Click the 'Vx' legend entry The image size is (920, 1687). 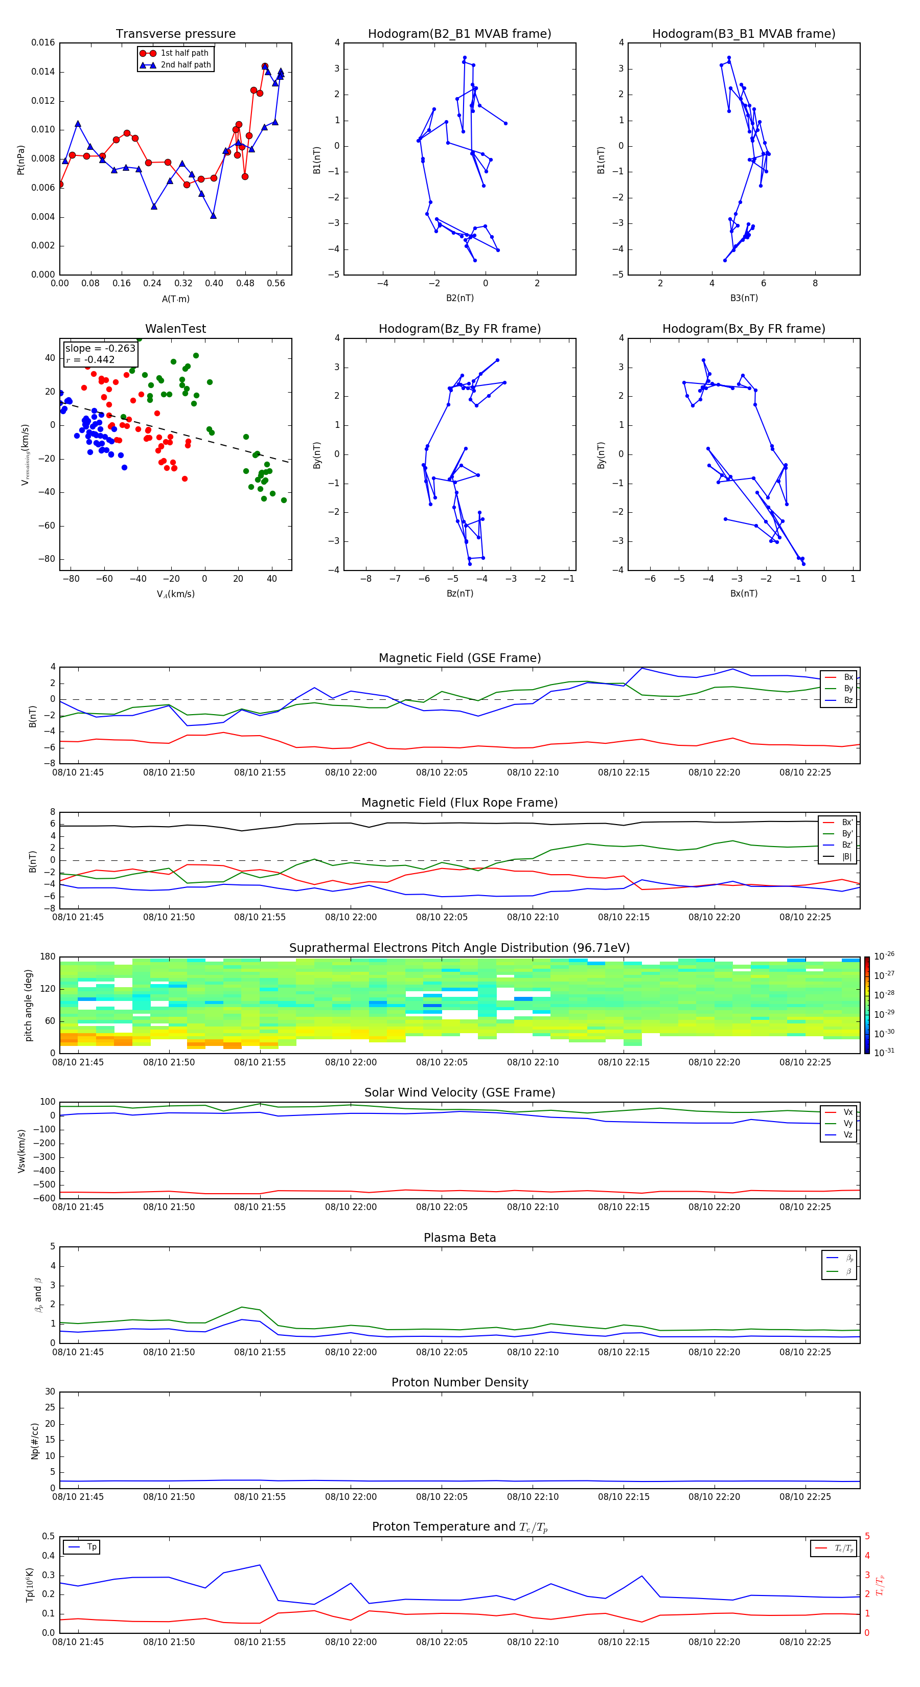click(x=839, y=1112)
